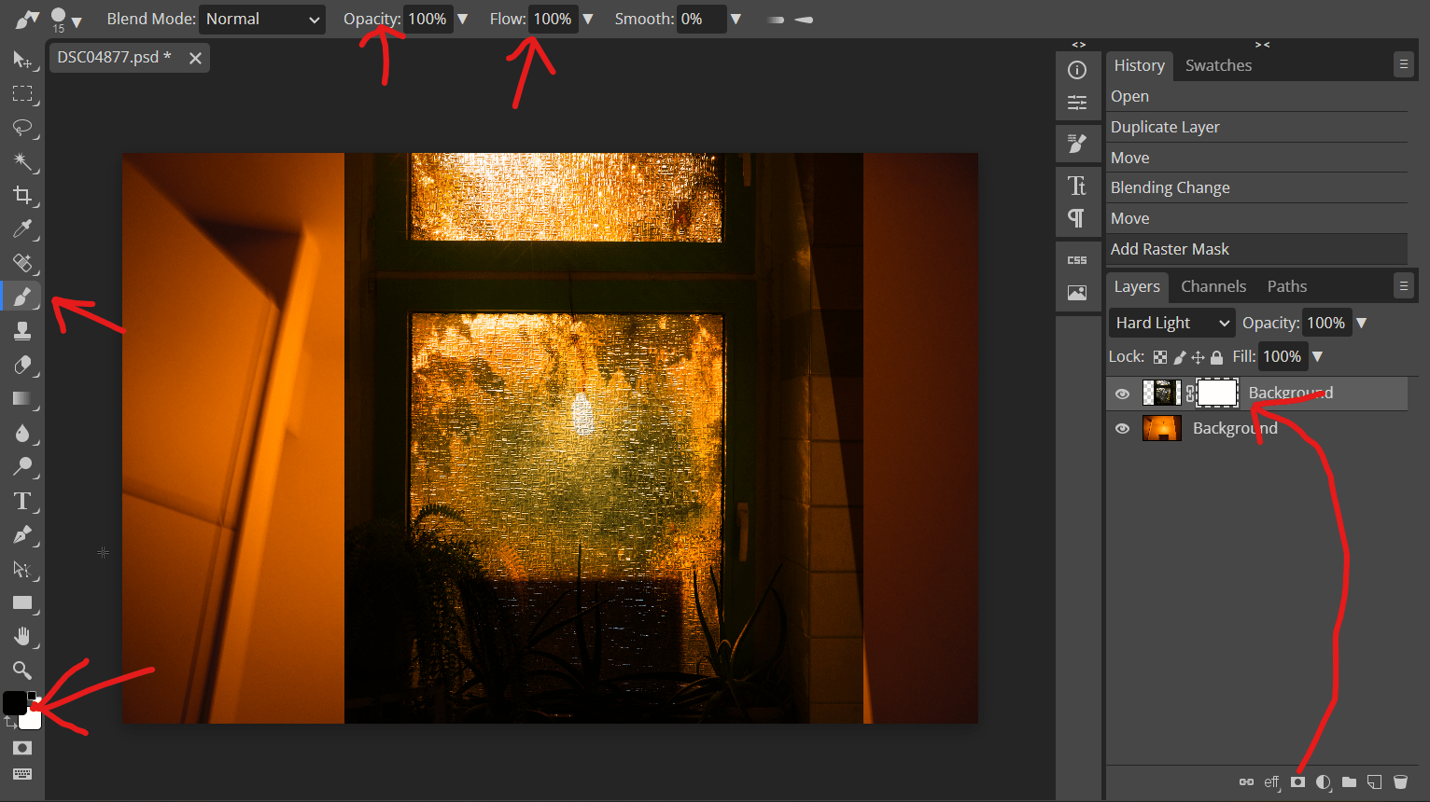Create a new layer in the Layers panel
This screenshot has height=802, width=1430.
[x=1373, y=782]
